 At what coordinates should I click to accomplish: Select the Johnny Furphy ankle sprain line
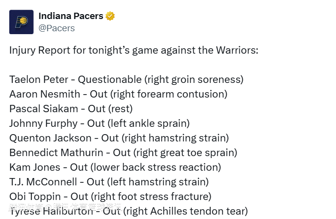click(x=99, y=123)
